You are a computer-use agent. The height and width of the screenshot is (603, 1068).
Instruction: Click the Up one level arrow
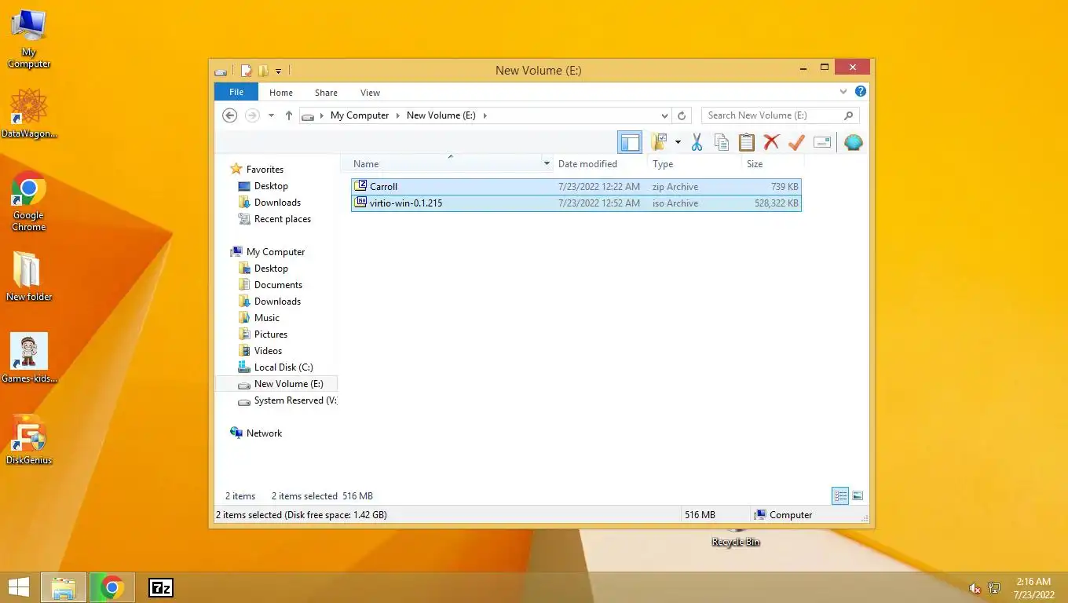pyautogui.click(x=288, y=115)
